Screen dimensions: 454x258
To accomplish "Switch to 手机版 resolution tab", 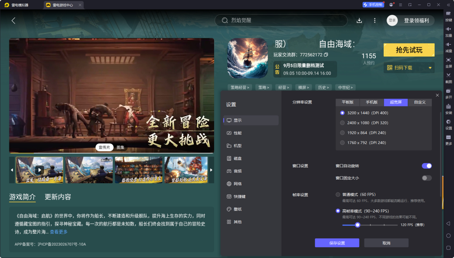I will tap(372, 102).
